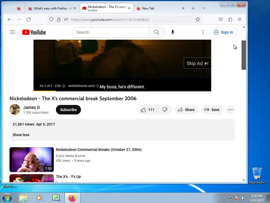This screenshot has height=203, width=270.
Task: Select Recycle Bin desktop icon
Action: [x=257, y=176]
